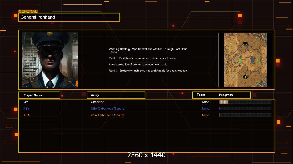Click the Team column label
This screenshot has height=164, width=293.
(x=201, y=95)
